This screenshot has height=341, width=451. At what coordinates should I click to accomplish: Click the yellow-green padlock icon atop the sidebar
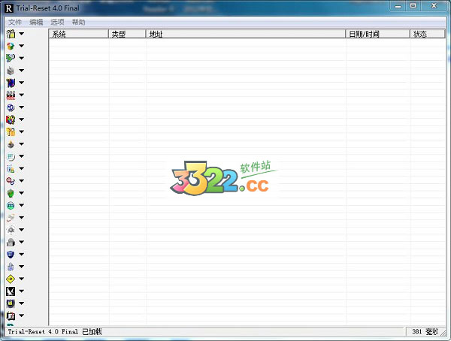pos(11,34)
